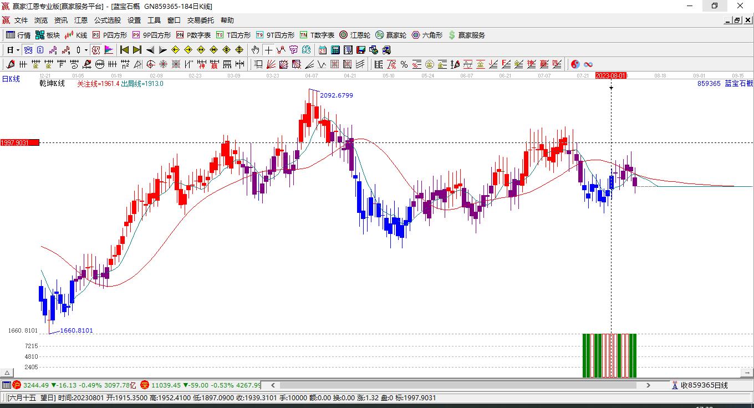Select the hand pan tool
The image size is (754, 408).
[256, 50]
